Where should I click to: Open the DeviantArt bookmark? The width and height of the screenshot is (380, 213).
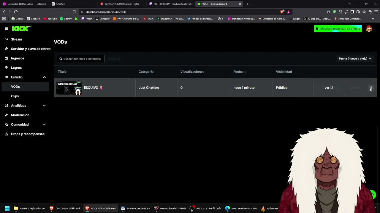pos(170,19)
